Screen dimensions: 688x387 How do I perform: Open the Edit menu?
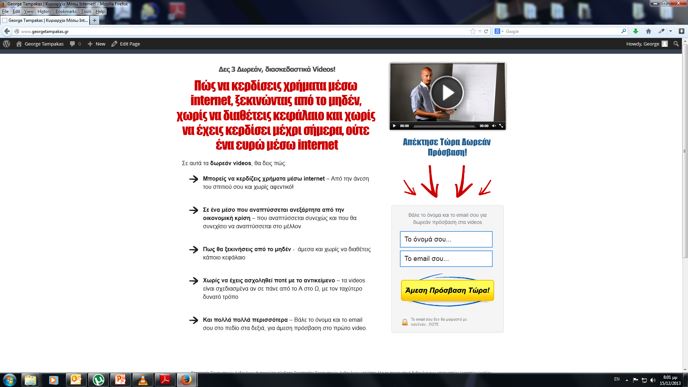tap(16, 11)
